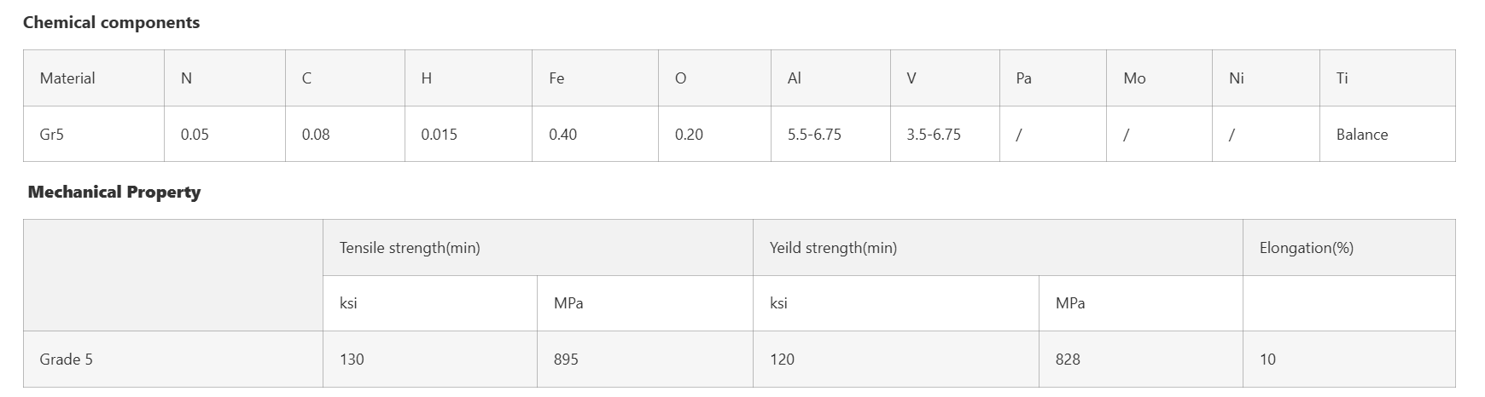Image resolution: width=1485 pixels, height=397 pixels.
Task: Click the "Chemical components" heading
Action: pos(111,23)
